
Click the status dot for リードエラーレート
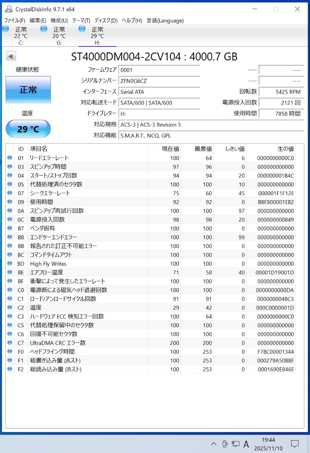(10, 158)
